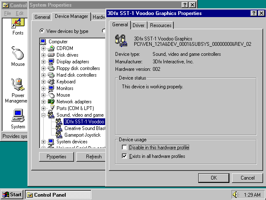
Task: Enable Disable in this hardware profile checkbox
Action: [124, 147]
